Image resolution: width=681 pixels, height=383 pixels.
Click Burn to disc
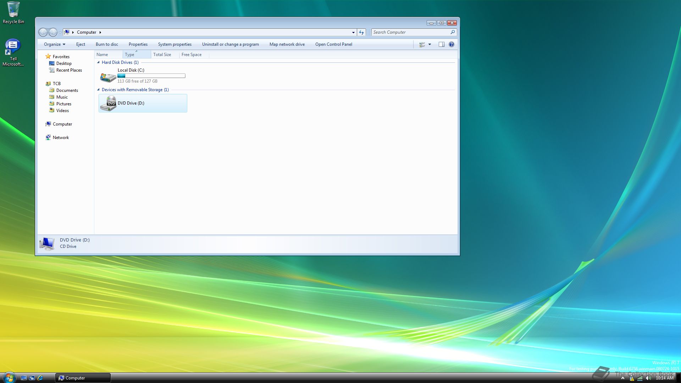click(x=107, y=44)
